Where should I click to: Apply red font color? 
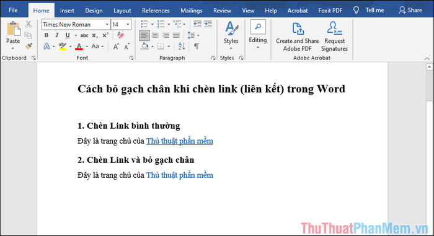pos(79,46)
